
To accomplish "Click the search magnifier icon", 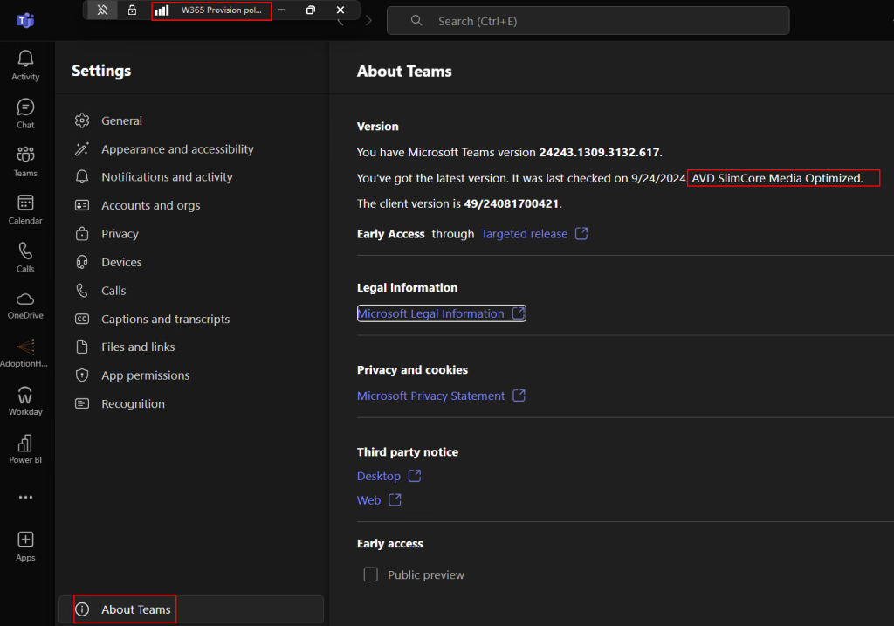I will (416, 21).
